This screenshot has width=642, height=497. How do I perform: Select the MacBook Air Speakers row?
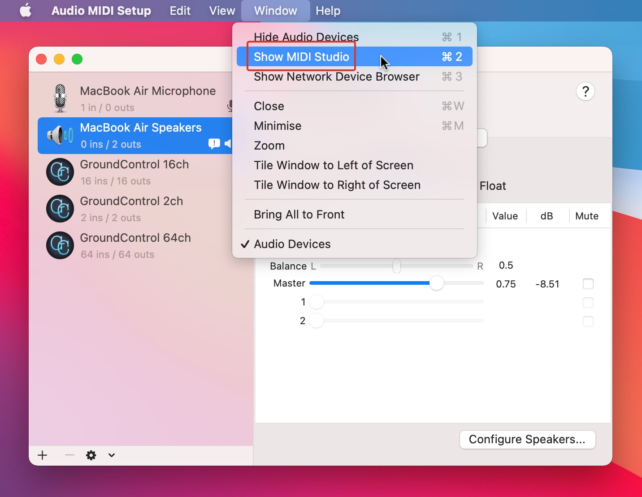point(134,135)
